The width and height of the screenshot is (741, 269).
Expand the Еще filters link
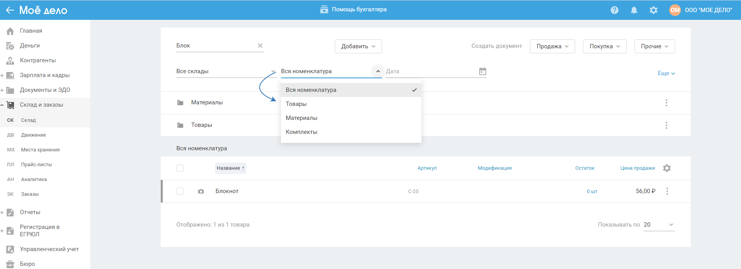pyautogui.click(x=666, y=73)
